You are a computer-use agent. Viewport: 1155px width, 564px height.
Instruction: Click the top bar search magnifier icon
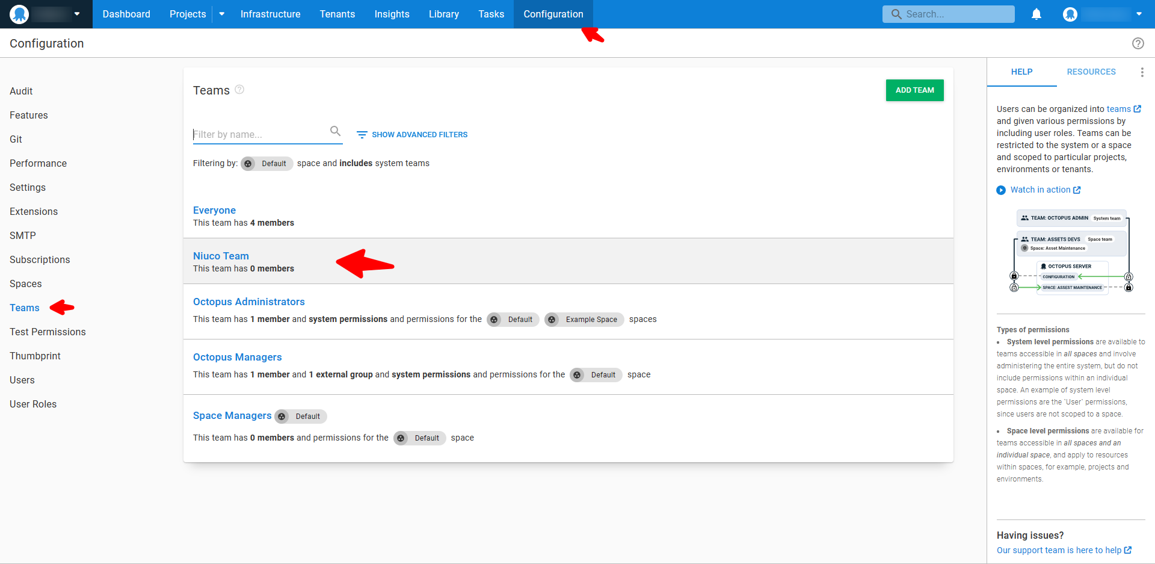coord(896,14)
